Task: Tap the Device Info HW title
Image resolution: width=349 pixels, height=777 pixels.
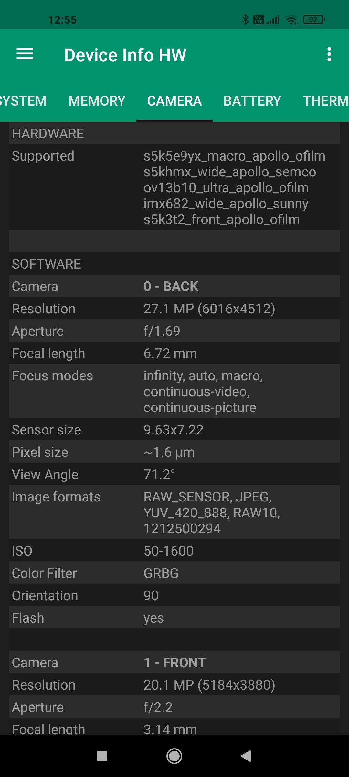Action: [x=125, y=55]
